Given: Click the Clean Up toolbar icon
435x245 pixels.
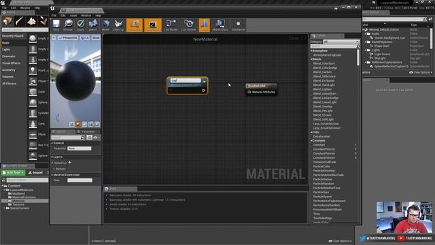Looking at the screenshot, I should [x=118, y=25].
